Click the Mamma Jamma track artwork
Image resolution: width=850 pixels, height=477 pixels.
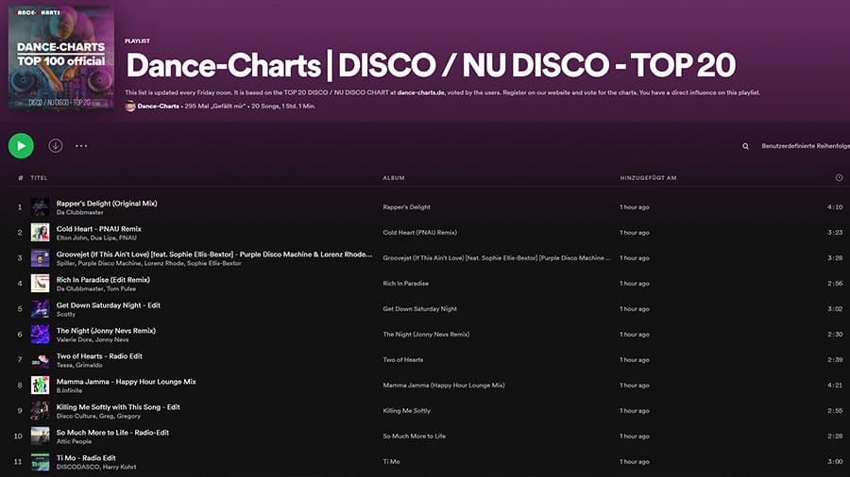[x=40, y=385]
